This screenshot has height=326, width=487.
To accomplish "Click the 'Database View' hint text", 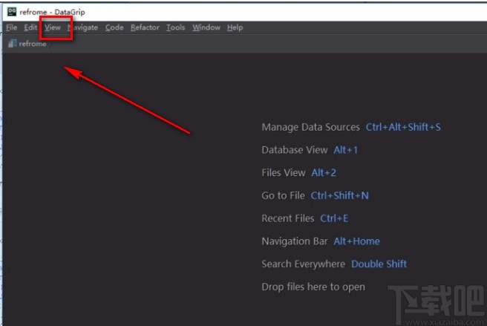I will point(295,150).
